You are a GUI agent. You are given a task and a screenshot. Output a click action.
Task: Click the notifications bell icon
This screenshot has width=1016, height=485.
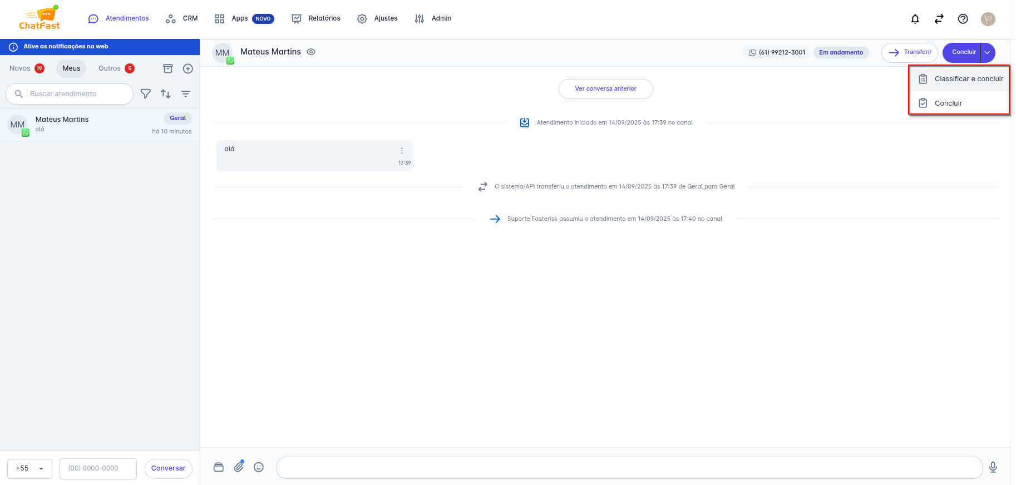pos(915,19)
